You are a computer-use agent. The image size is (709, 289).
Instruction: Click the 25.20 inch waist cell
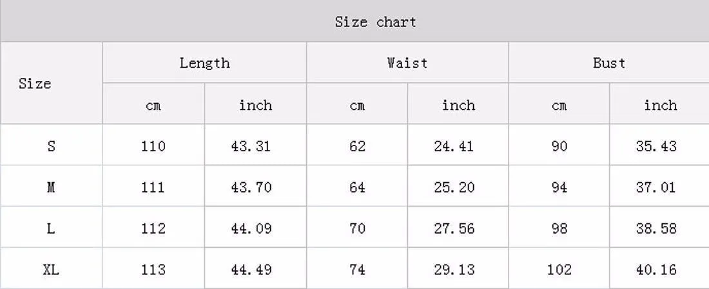(x=458, y=186)
